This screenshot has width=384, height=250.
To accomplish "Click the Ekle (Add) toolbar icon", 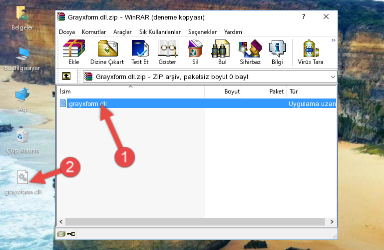I will 74,52.
